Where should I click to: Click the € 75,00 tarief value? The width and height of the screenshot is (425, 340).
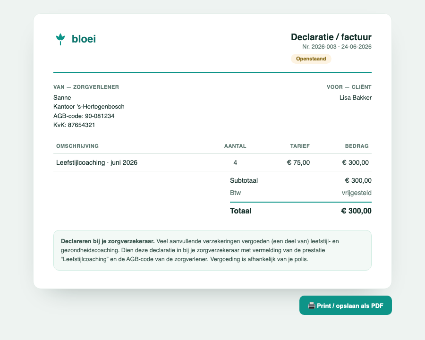298,162
